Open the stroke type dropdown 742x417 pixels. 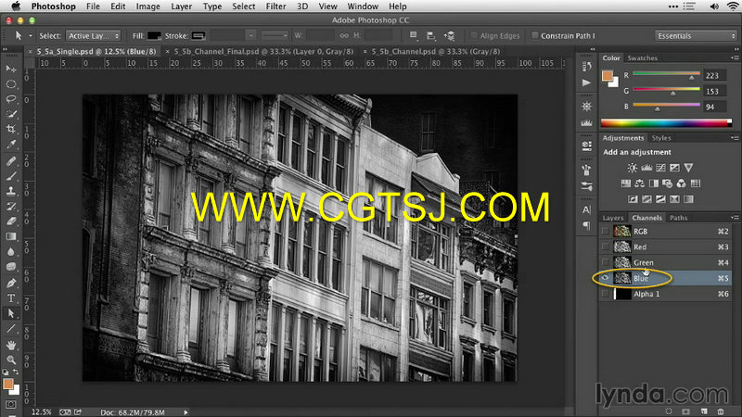point(275,36)
